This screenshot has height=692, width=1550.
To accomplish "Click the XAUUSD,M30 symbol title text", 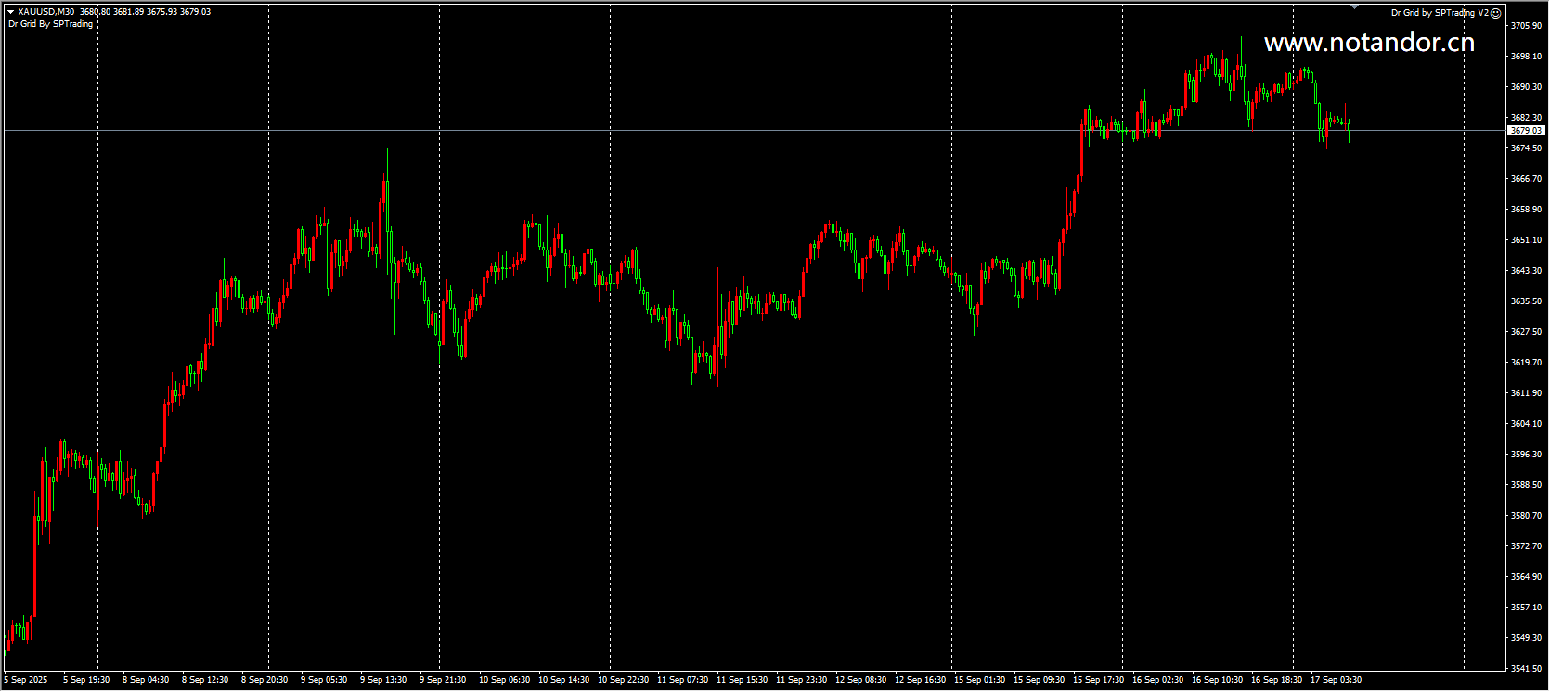I will coord(46,12).
